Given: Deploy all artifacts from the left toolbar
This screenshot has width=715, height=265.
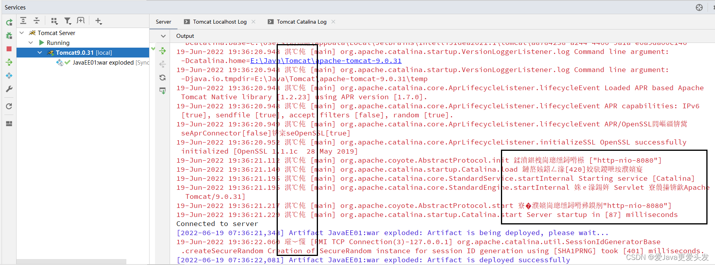Looking at the screenshot, I should (x=9, y=62).
